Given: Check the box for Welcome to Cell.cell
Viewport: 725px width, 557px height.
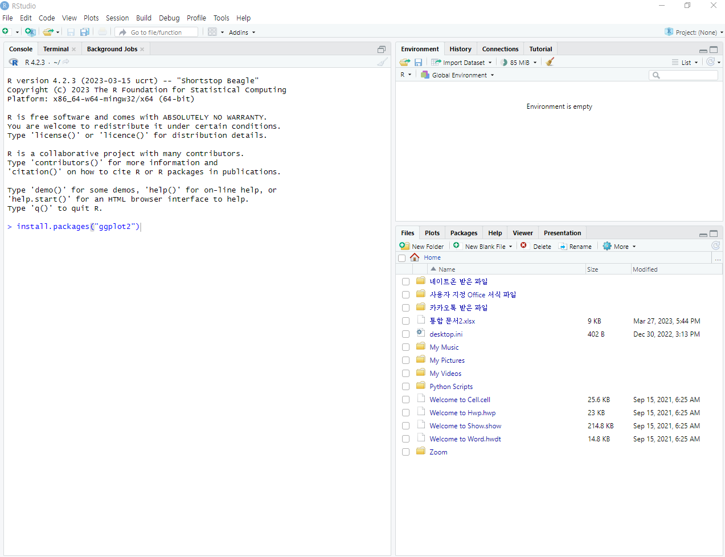Looking at the screenshot, I should [405, 399].
